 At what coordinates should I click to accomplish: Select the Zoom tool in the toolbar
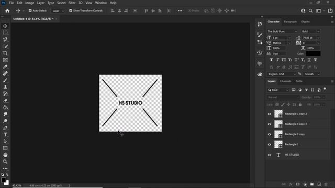(x=5, y=162)
